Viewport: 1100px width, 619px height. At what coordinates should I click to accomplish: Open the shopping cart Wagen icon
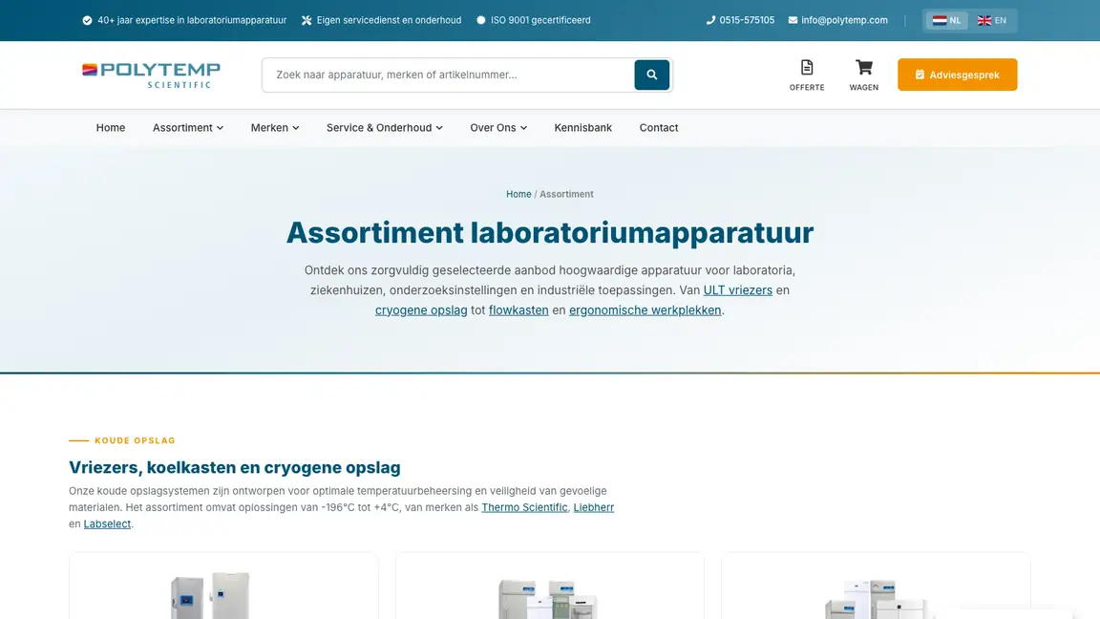(863, 68)
